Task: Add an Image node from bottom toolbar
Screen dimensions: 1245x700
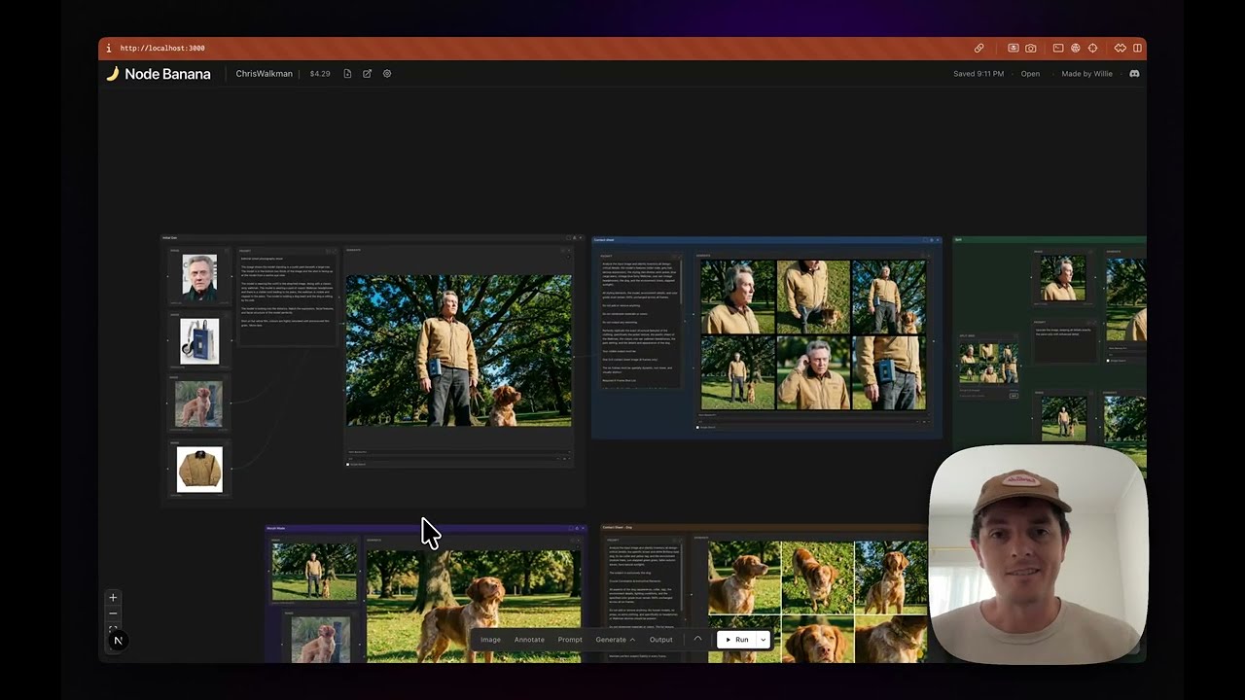Action: (490, 640)
